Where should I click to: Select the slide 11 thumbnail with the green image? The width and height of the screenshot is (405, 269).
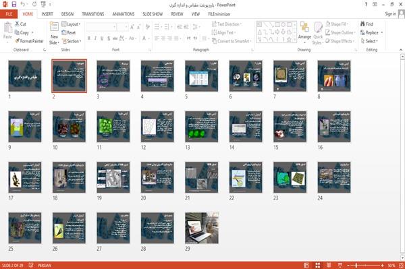click(113, 126)
